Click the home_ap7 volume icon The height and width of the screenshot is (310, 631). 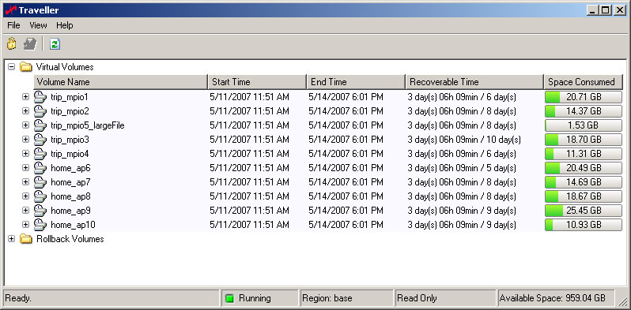click(40, 182)
